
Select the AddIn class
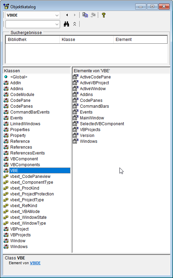tap(15, 83)
